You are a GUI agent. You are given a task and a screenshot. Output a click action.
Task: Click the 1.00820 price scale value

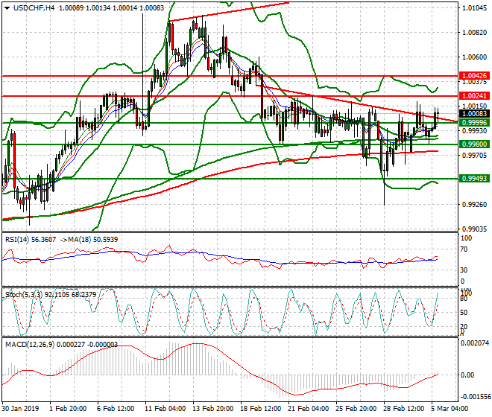click(475, 33)
